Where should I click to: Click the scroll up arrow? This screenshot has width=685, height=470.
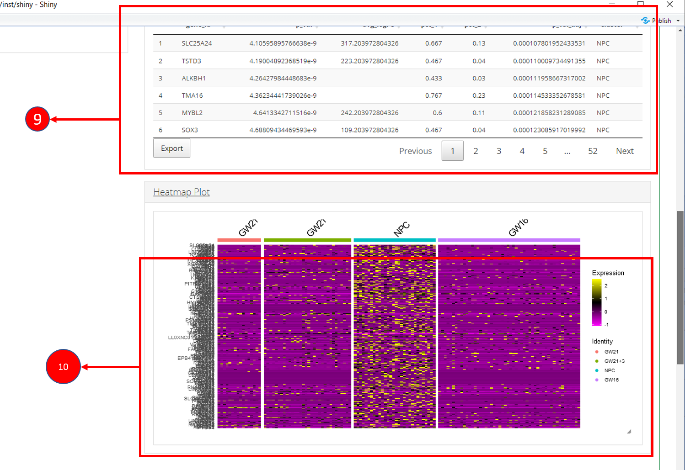tap(680, 30)
